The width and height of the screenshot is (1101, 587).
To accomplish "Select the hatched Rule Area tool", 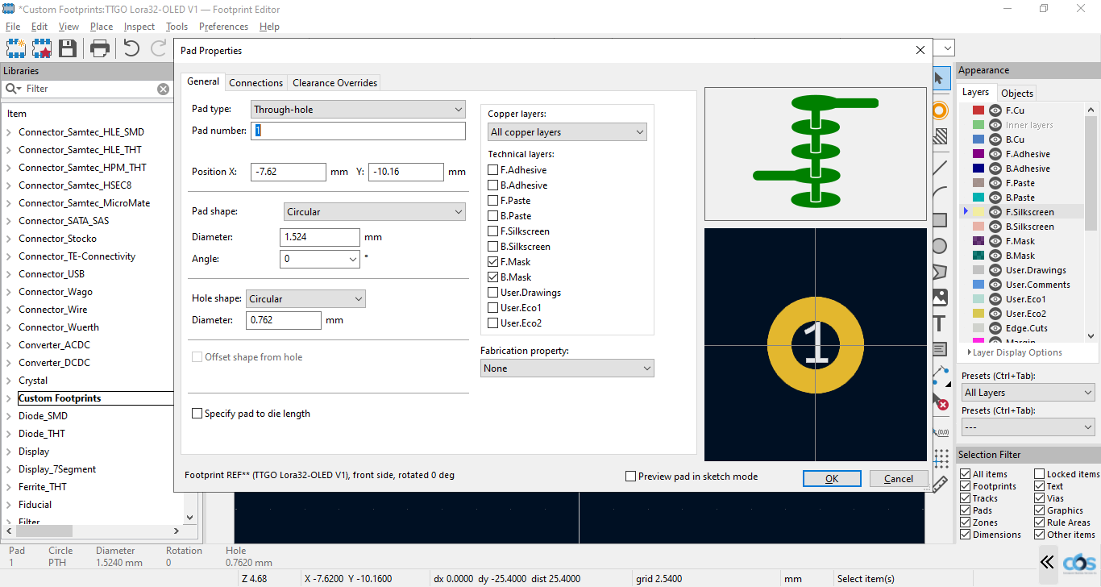I will 940,136.
